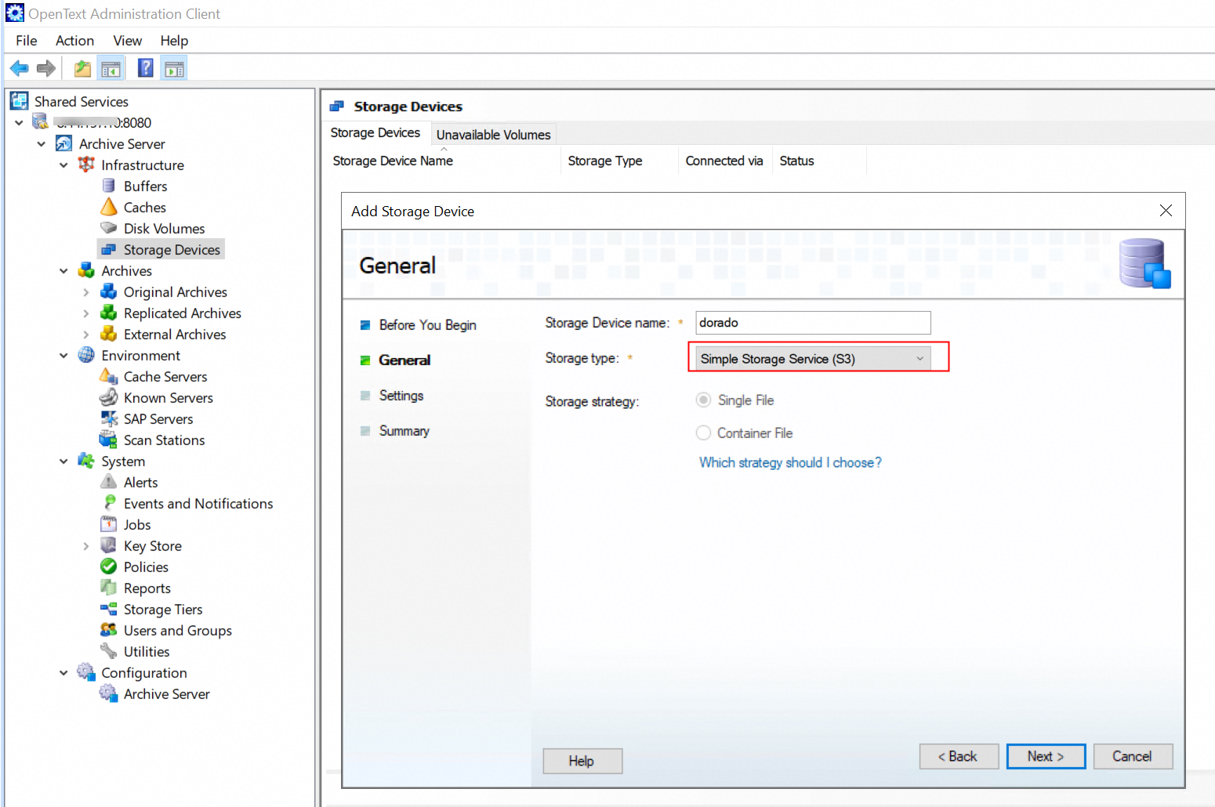Screen dimensions: 1215x807
Task: Collapse the Archives tree node
Action: 63,271
